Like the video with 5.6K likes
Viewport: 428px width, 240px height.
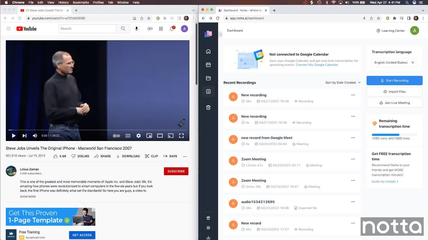pos(60,156)
